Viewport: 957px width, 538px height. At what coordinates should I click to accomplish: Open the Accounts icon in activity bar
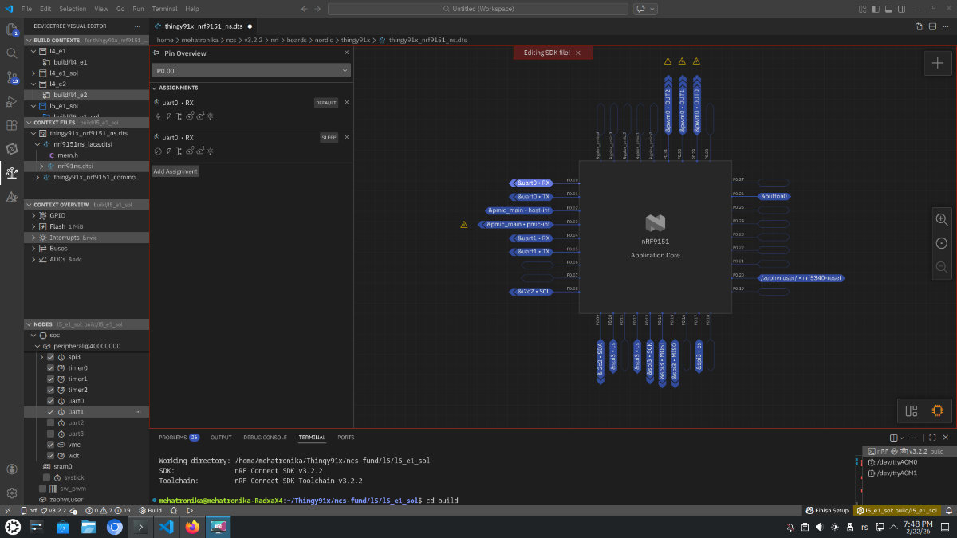click(x=12, y=469)
